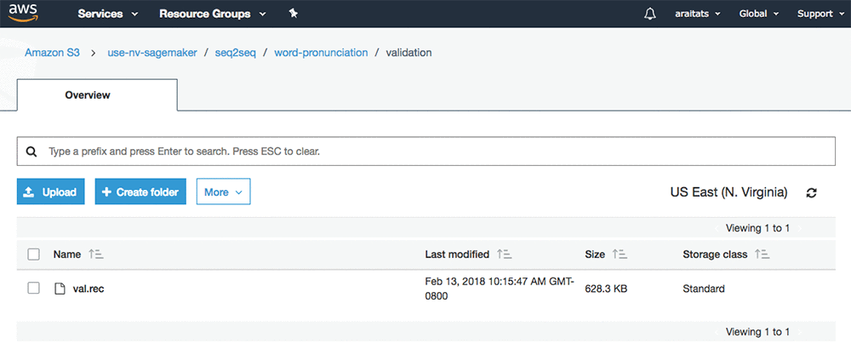Screen dimensions: 851x349
Task: Click the Create folder button
Action: pyautogui.click(x=140, y=192)
